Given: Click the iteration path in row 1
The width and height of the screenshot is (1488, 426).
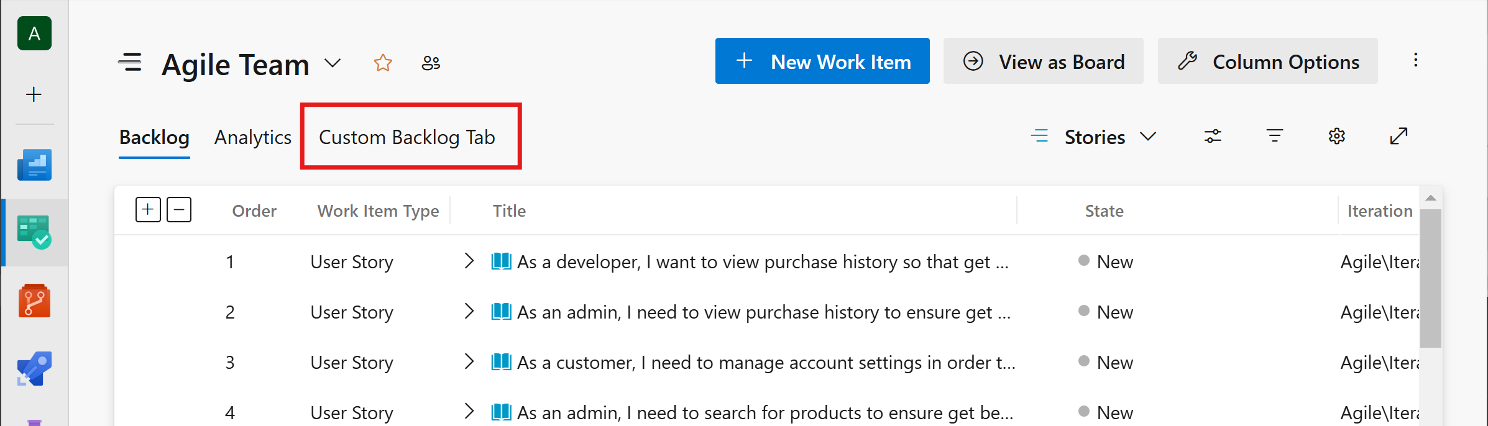Looking at the screenshot, I should point(1379,262).
